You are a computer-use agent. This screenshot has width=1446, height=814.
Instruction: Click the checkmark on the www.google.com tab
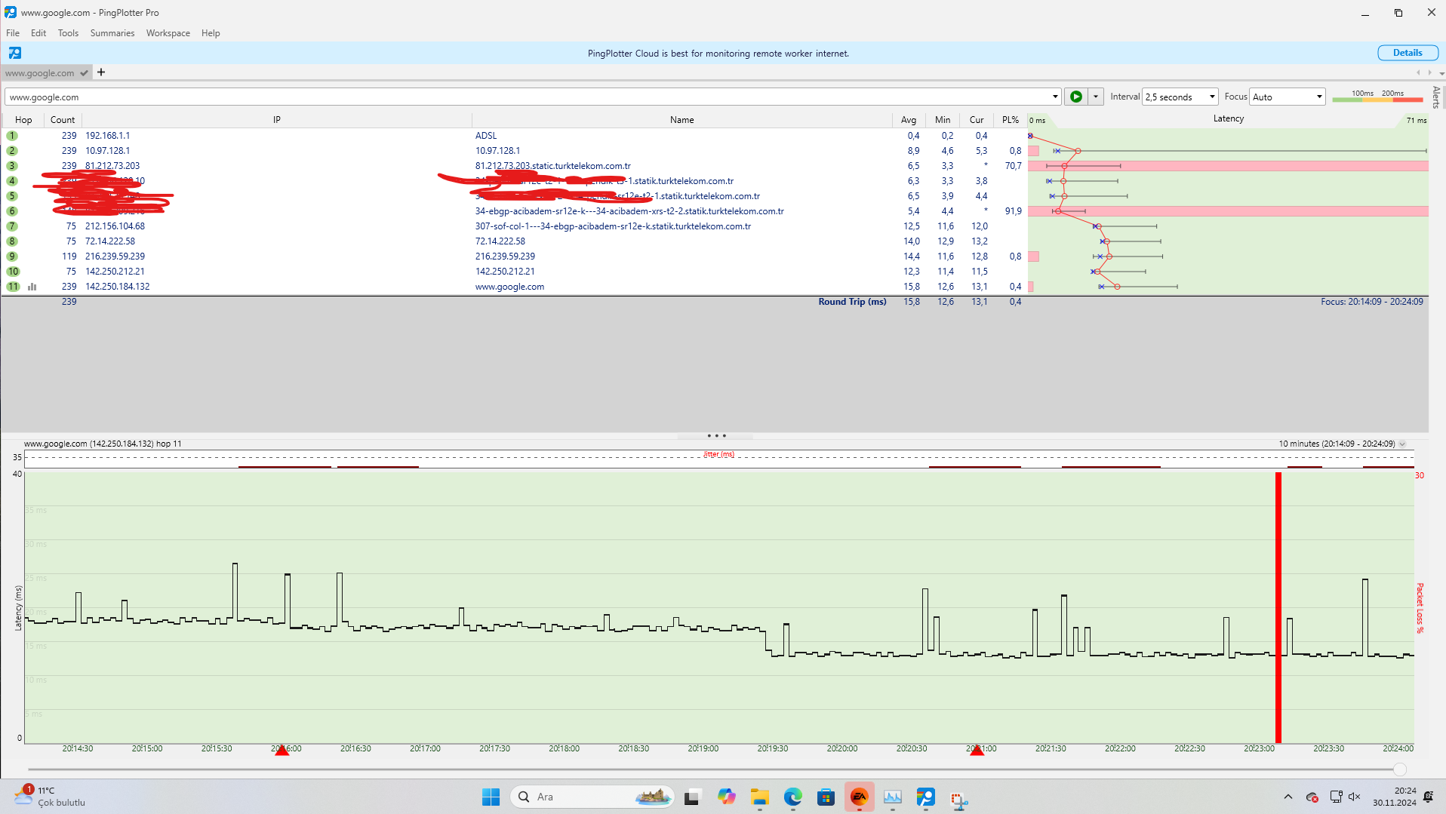[x=85, y=73]
